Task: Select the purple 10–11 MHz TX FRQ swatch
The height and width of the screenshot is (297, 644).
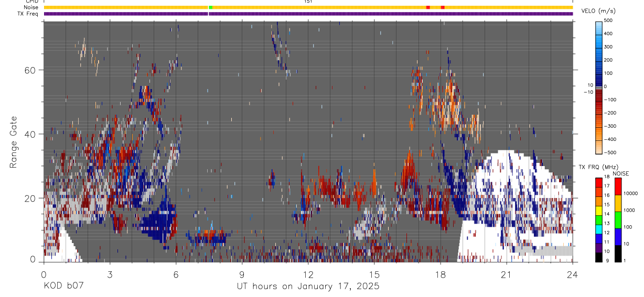Action: pyautogui.click(x=598, y=248)
